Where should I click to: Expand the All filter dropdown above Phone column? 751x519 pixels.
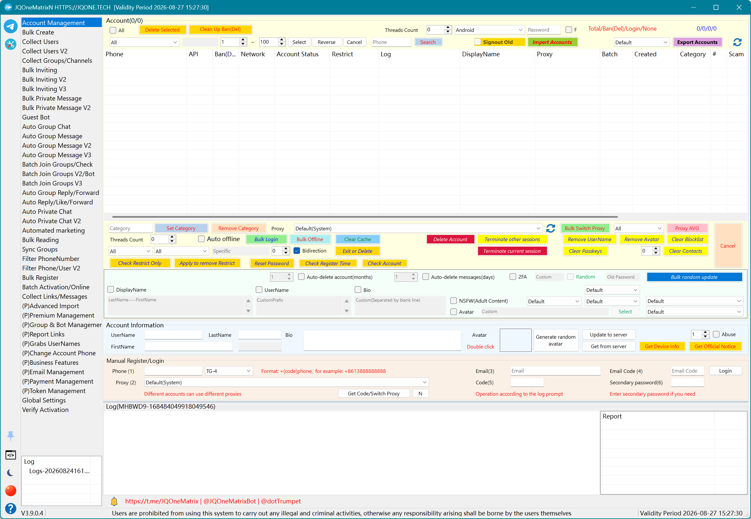pyautogui.click(x=144, y=42)
